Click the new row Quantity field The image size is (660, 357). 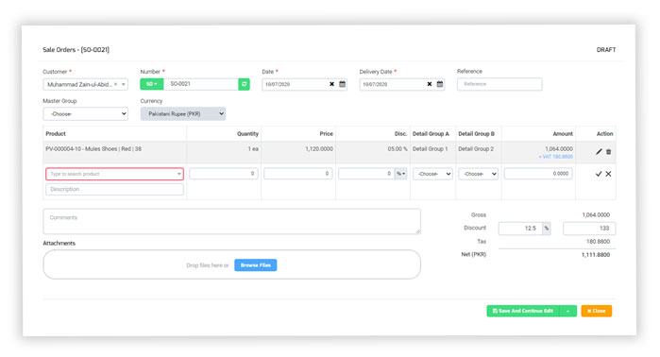click(x=224, y=174)
